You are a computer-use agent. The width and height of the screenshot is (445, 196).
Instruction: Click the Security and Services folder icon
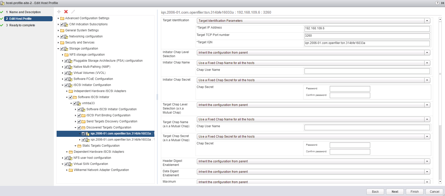62,42
